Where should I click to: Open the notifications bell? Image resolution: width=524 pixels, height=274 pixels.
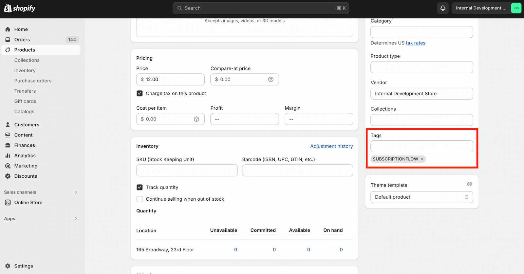point(443,8)
